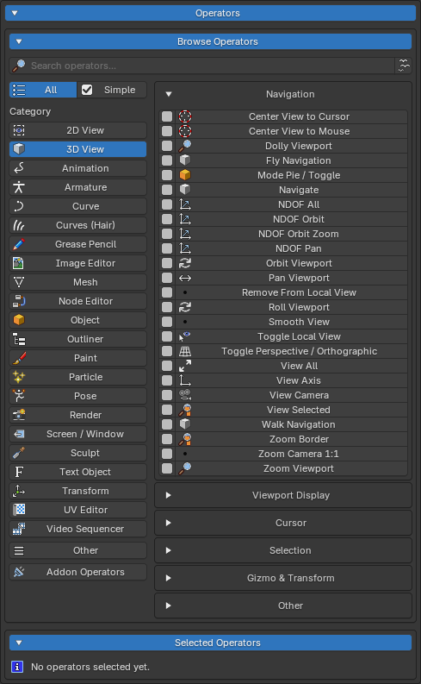Click 'No operators selected yet.' info text
This screenshot has width=421, height=684.
(90, 667)
